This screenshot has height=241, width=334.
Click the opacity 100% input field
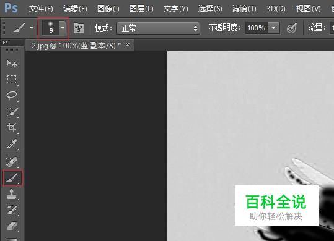click(257, 28)
